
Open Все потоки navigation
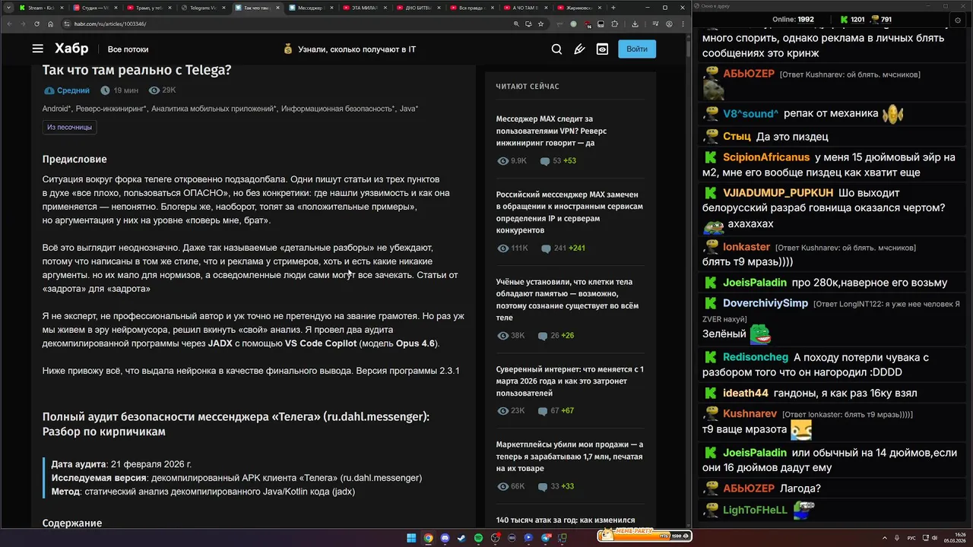point(128,49)
